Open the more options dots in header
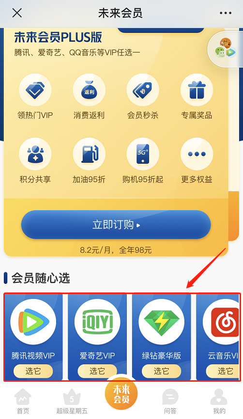Image resolution: width=243 pixels, height=419 pixels. point(226,13)
